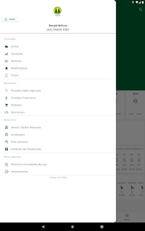Viewport: 145px width, 231px height.
Task: Open the Menu hamburger icon at bottom
Action: coord(127,216)
